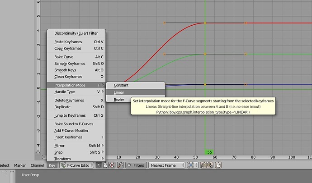
Task: Toggle only selected objects arrow icon
Action: (x=99, y=165)
